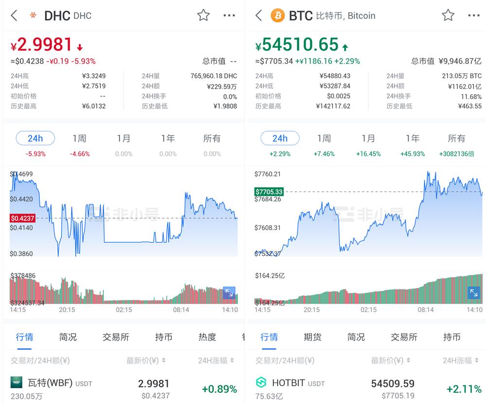Tap the DHC price line chart

pyautogui.click(x=123, y=214)
